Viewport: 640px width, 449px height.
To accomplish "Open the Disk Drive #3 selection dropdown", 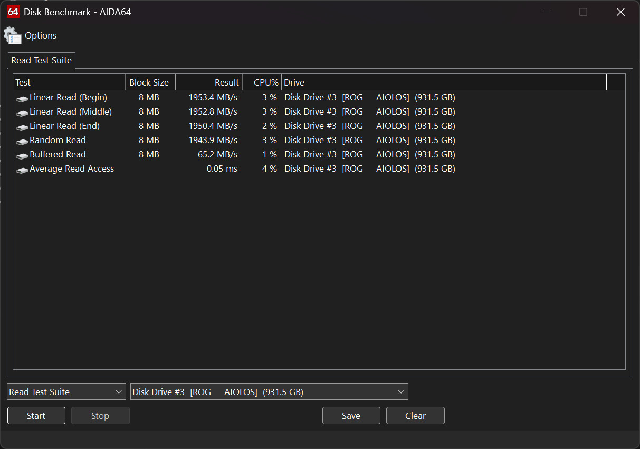I will click(269, 392).
